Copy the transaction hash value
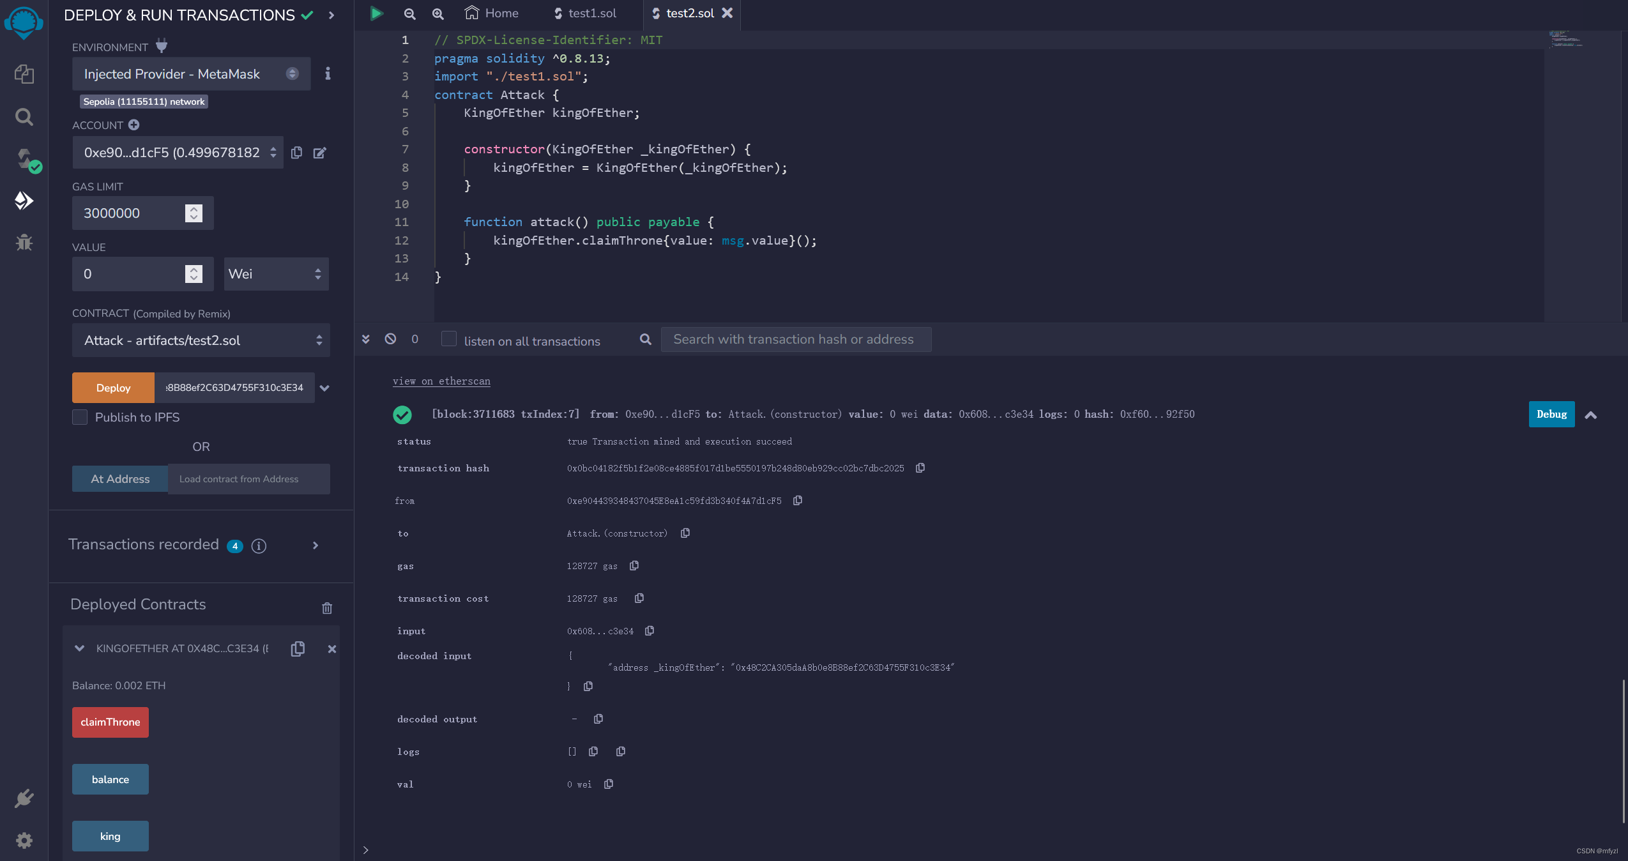 click(920, 468)
